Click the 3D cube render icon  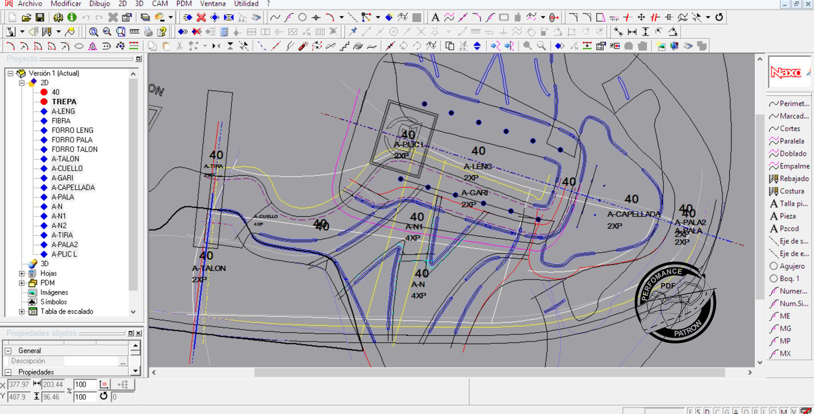pyautogui.click(x=675, y=46)
